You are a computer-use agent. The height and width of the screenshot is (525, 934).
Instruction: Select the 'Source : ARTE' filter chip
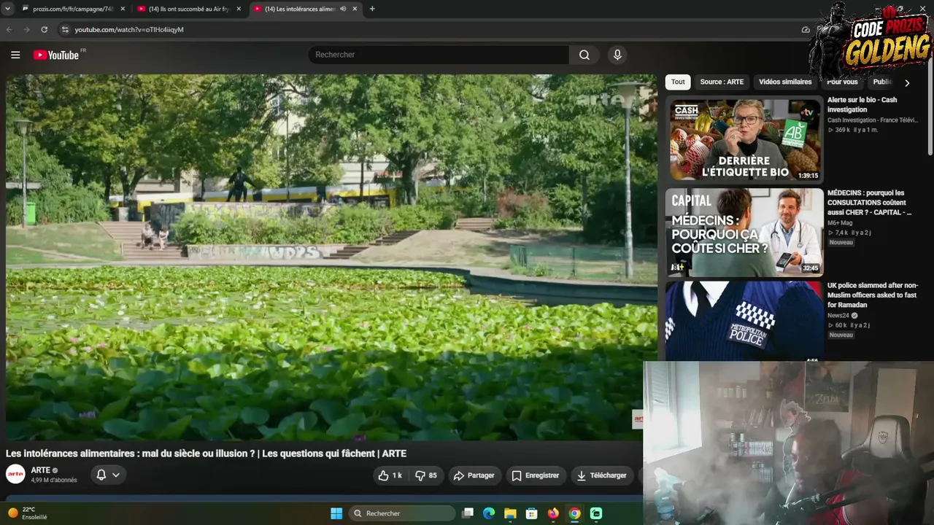722,82
